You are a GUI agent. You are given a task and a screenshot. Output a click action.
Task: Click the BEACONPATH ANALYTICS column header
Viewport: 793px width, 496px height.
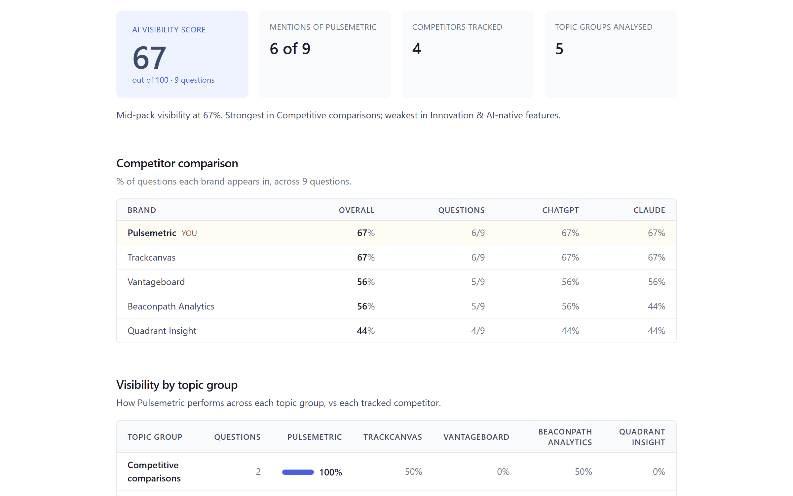[565, 437]
